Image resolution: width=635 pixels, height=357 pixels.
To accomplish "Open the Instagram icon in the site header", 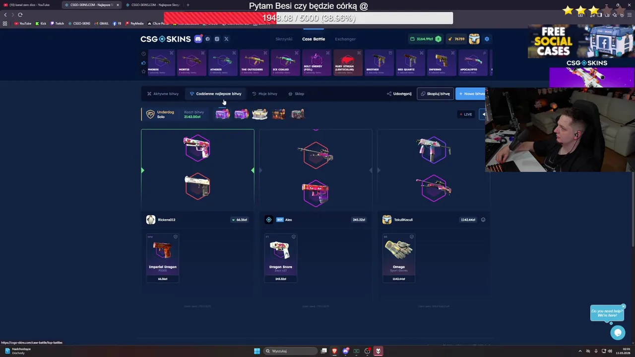I will click(x=217, y=39).
